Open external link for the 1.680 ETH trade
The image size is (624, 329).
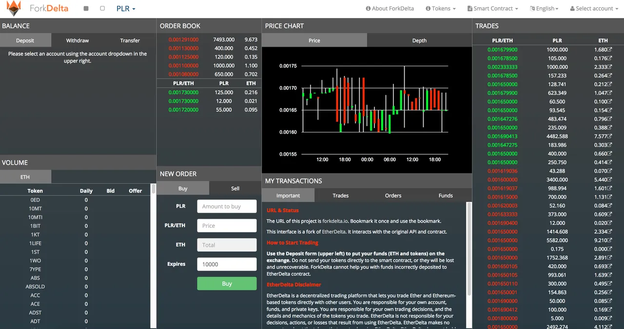click(610, 50)
